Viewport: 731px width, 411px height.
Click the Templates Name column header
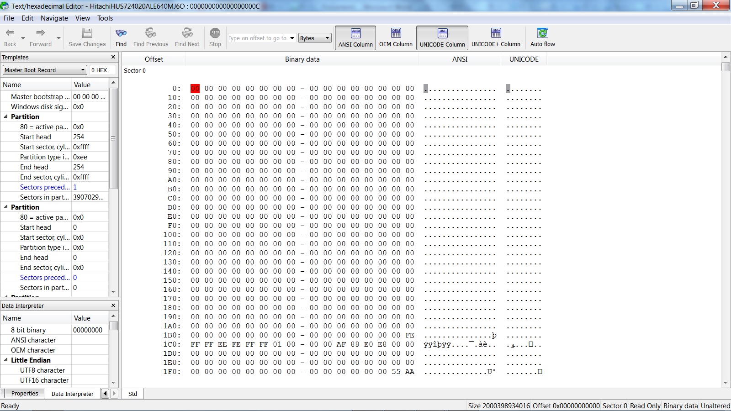36,84
